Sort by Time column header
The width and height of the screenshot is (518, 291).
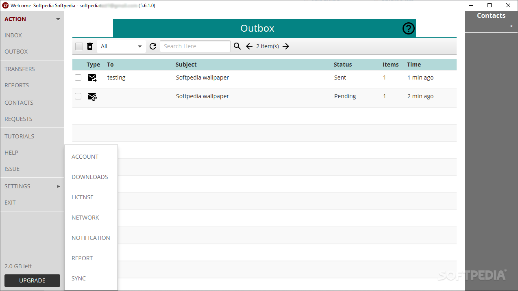pos(414,65)
